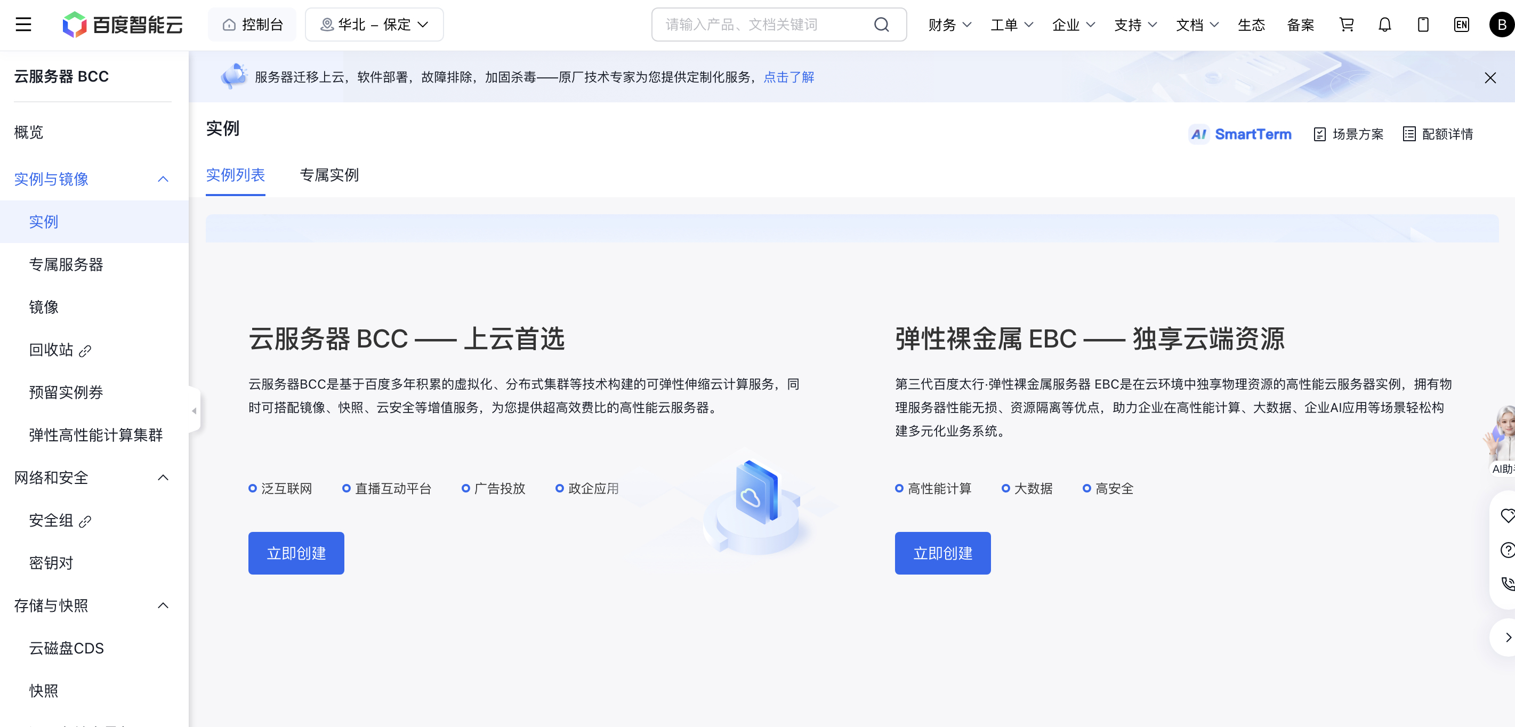
Task: Open the user avatar B
Action: click(1502, 25)
